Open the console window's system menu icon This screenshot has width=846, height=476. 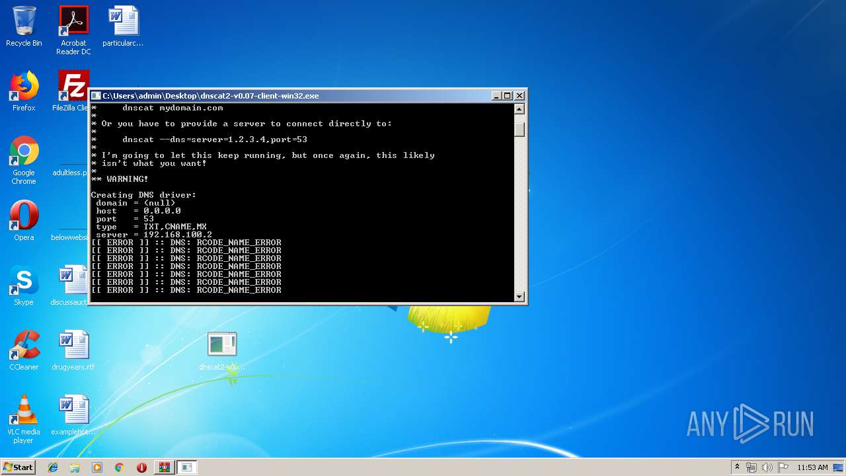tap(96, 96)
